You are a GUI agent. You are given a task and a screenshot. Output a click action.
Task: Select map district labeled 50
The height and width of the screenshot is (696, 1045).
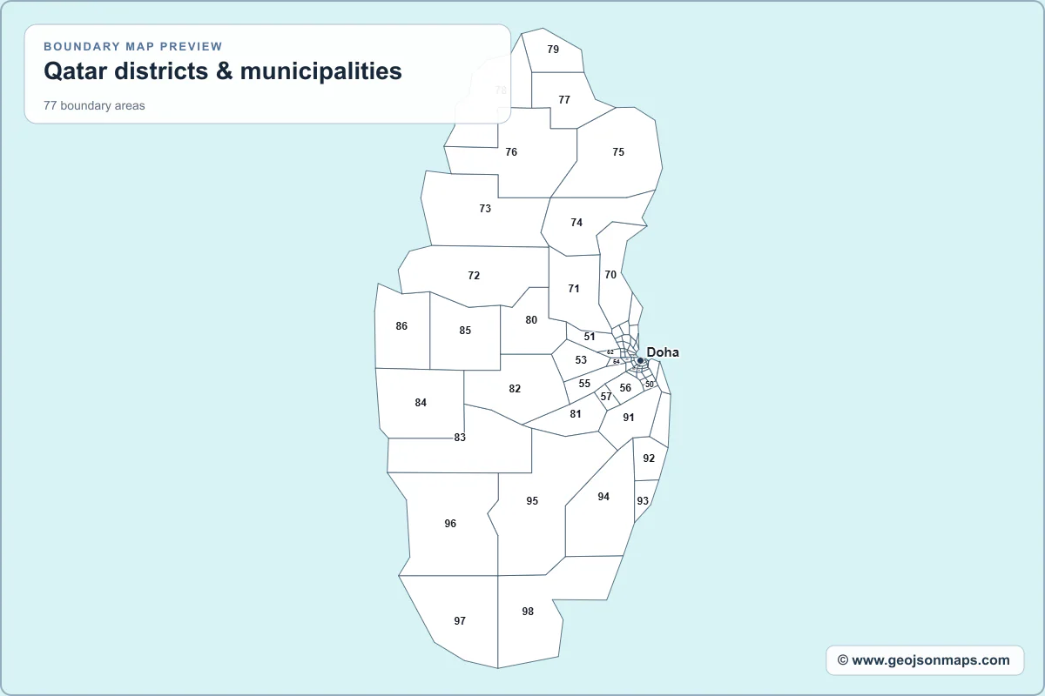click(x=650, y=384)
